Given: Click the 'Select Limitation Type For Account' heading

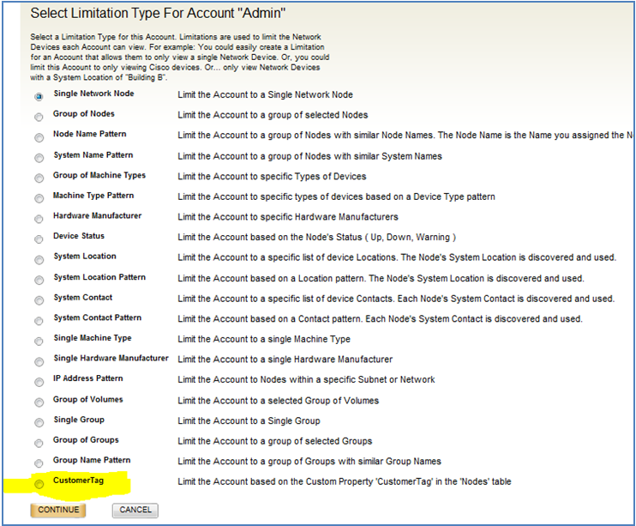Looking at the screenshot, I should (x=158, y=14).
